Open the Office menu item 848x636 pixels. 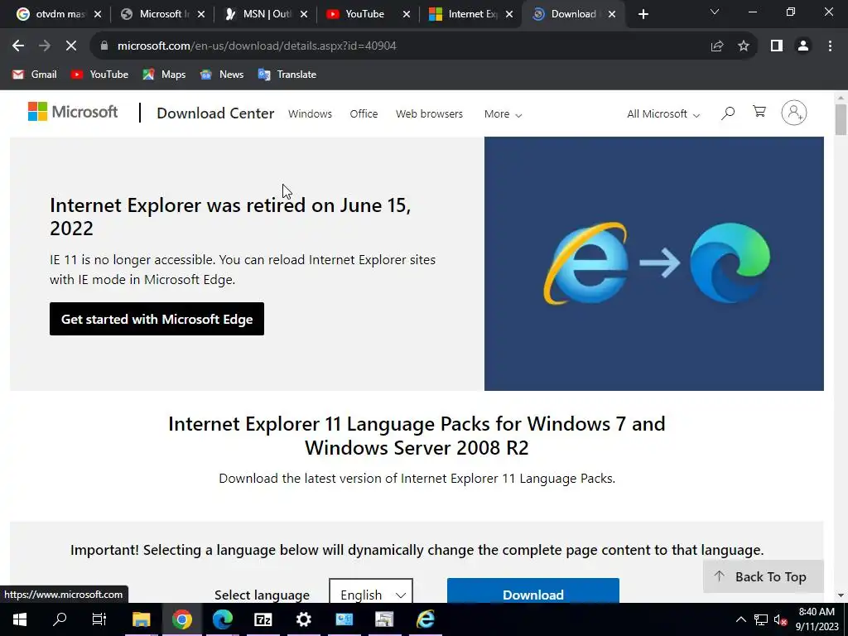364,114
